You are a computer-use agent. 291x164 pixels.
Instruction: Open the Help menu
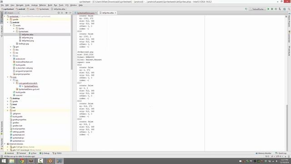(x=80, y=5)
